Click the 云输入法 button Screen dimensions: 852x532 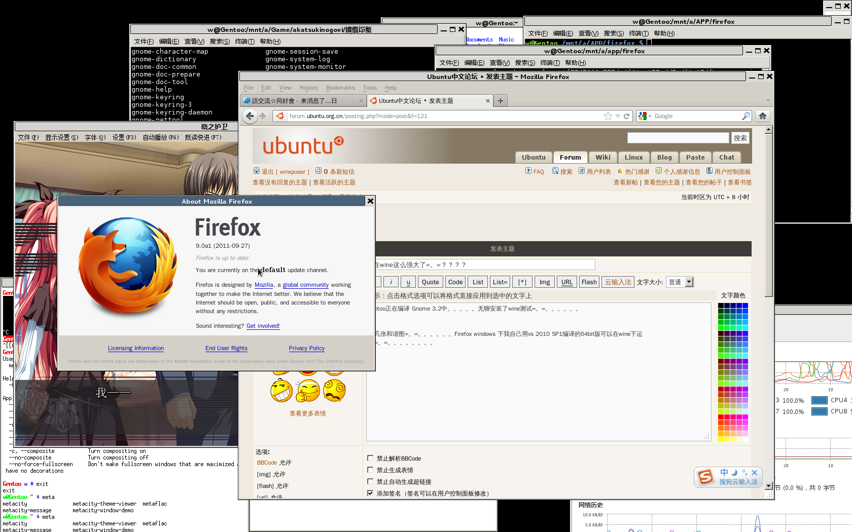618,282
